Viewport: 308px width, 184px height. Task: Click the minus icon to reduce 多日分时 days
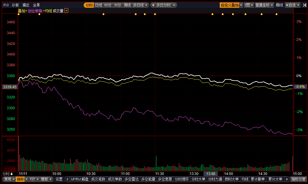point(174,5)
